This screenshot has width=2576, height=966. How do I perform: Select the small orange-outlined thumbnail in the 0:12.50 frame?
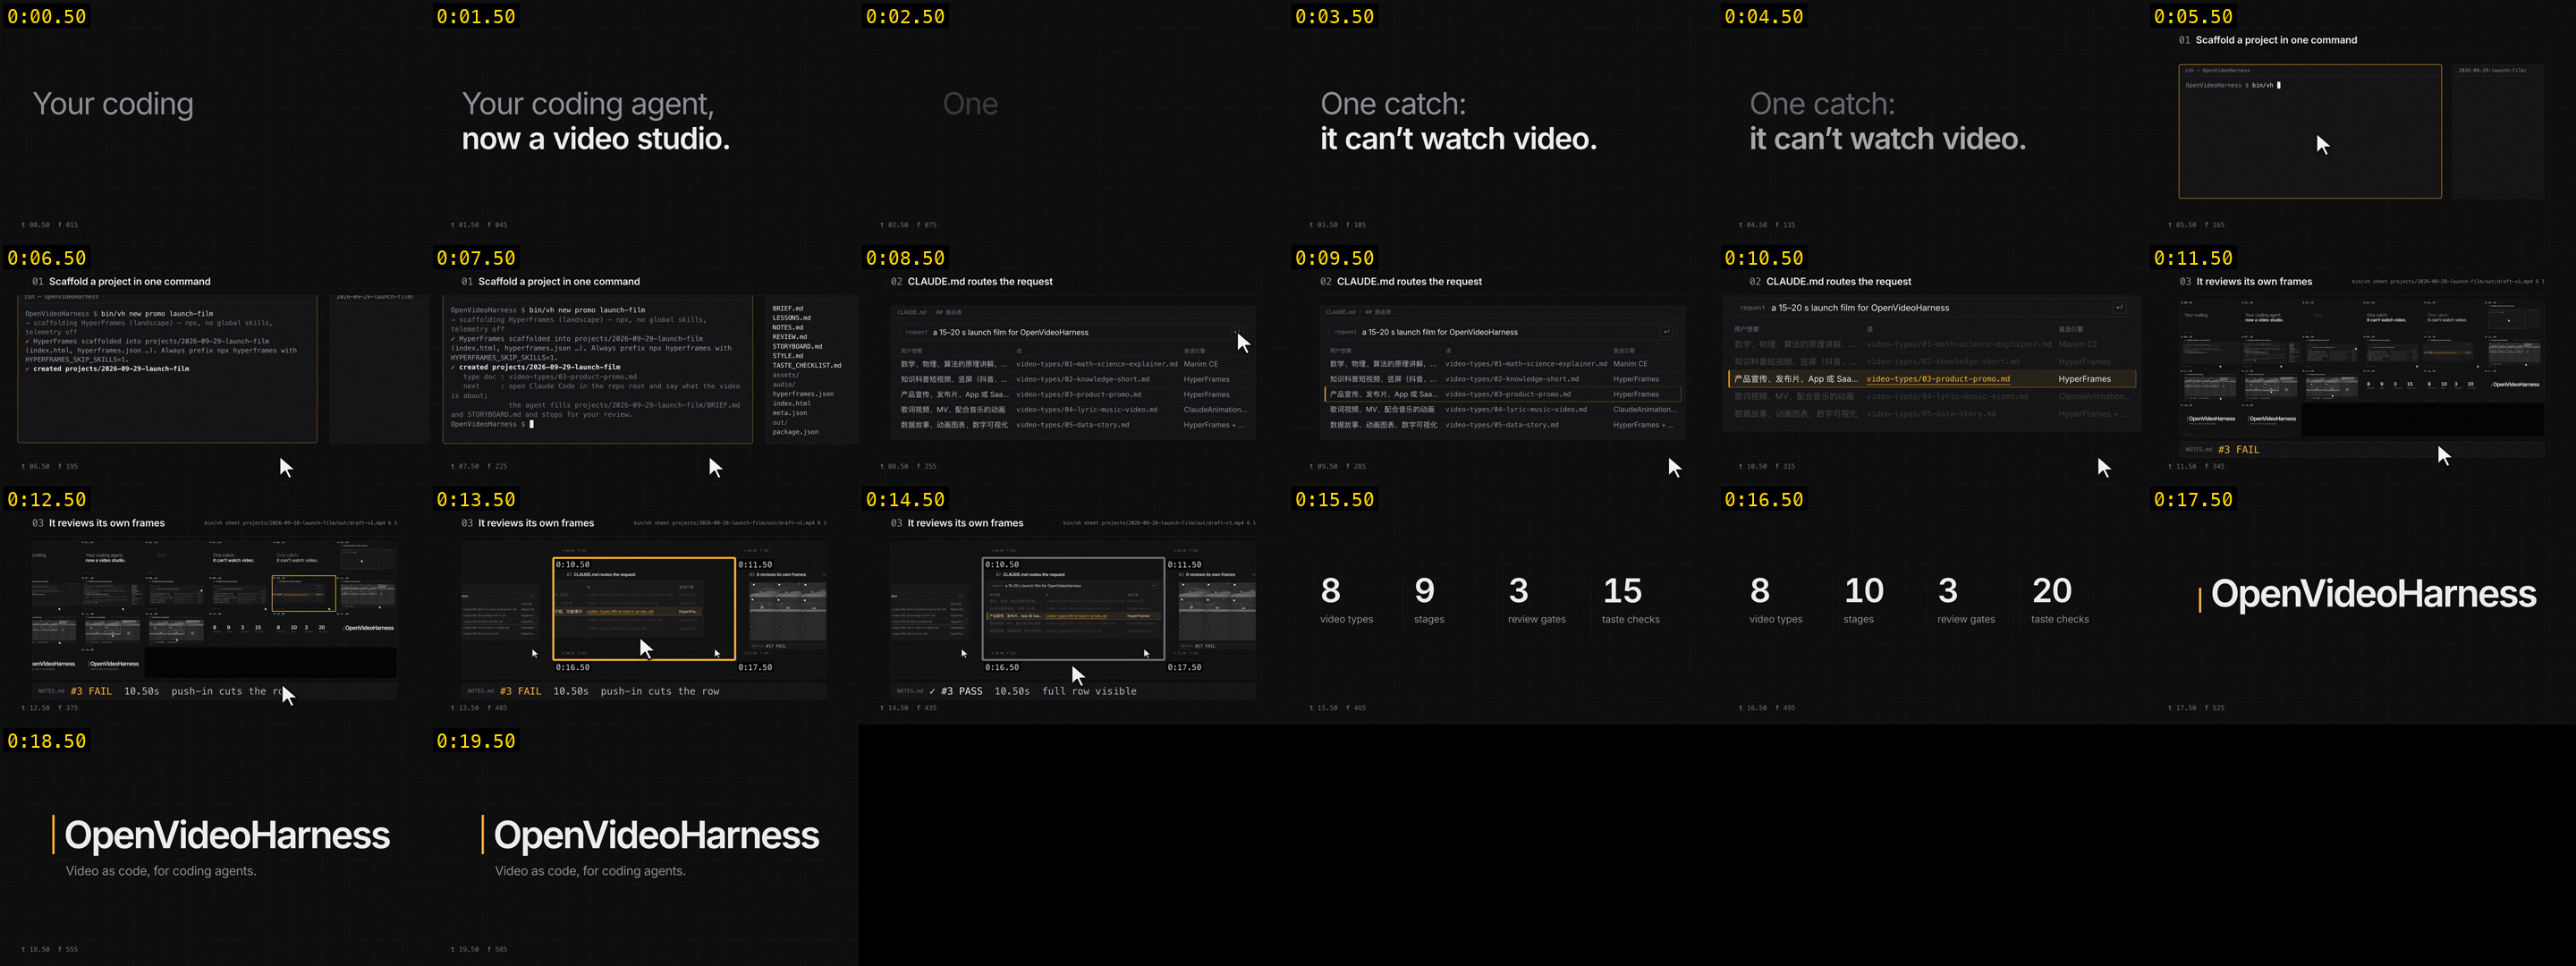pyautogui.click(x=304, y=593)
